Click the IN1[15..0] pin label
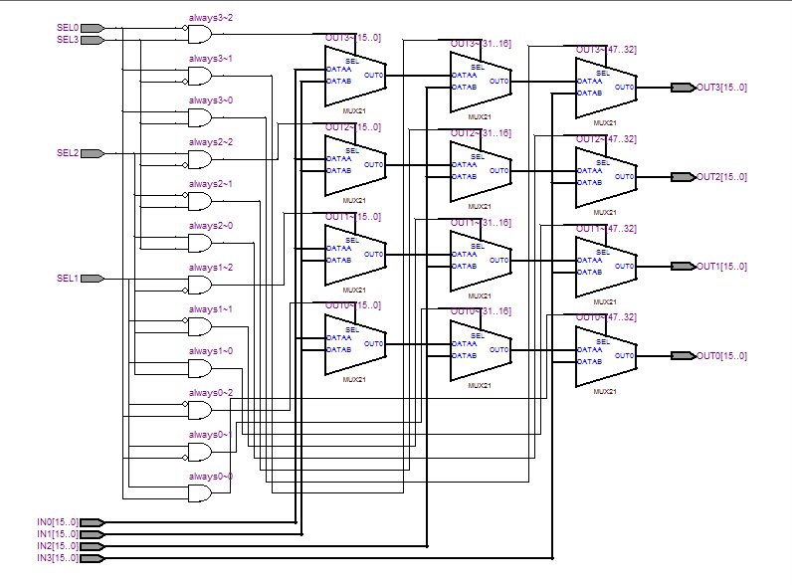Viewport: 792px width, 585px height. point(58,534)
